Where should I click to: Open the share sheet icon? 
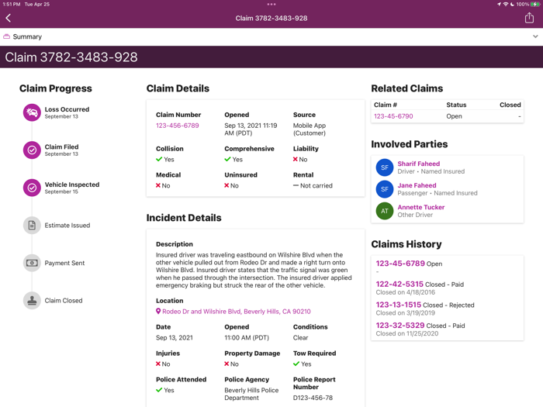click(x=529, y=18)
